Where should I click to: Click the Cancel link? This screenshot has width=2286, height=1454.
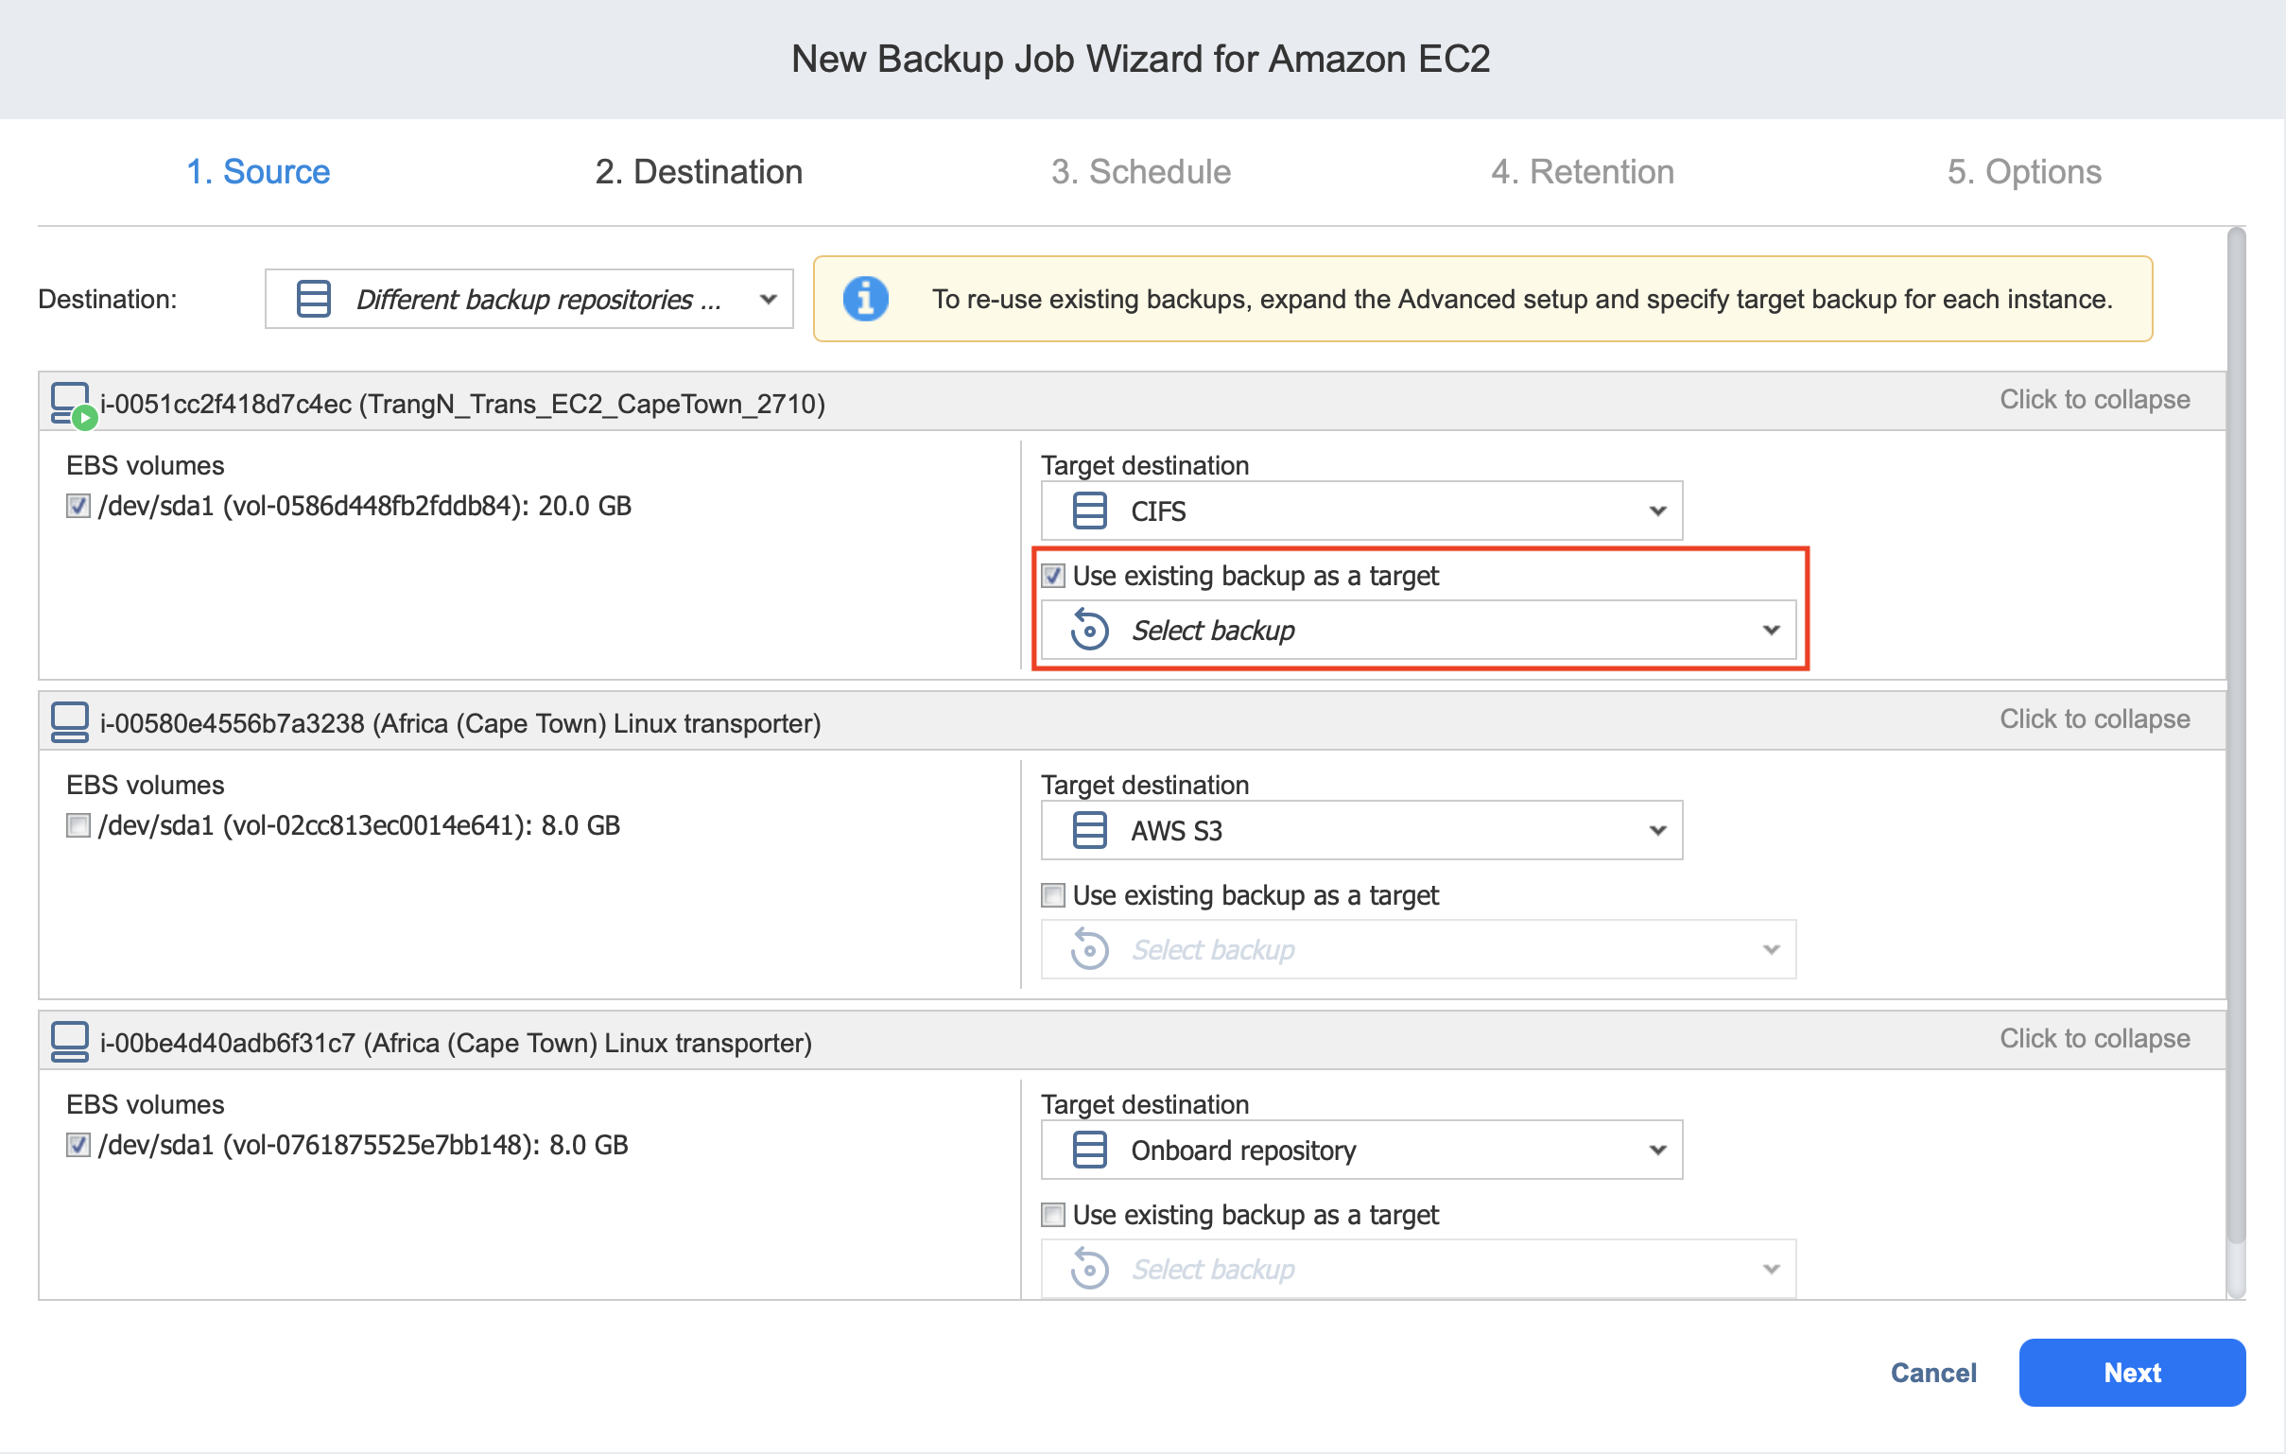[1932, 1373]
